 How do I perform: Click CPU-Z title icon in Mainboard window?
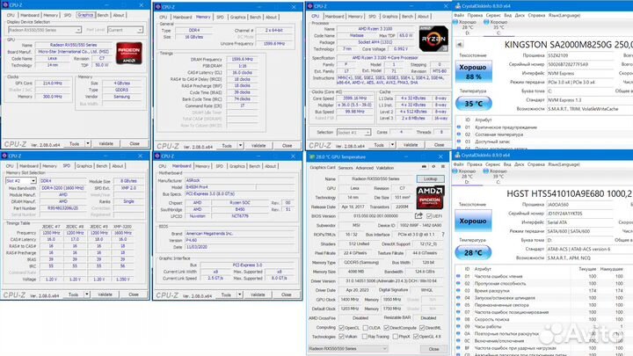click(x=158, y=156)
